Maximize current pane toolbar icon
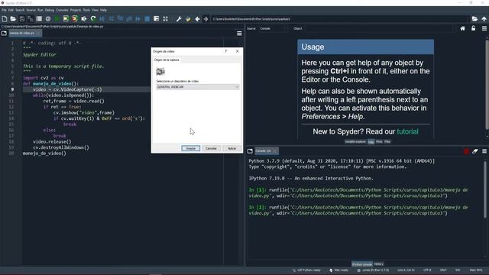489x275 pixels. (165, 19)
